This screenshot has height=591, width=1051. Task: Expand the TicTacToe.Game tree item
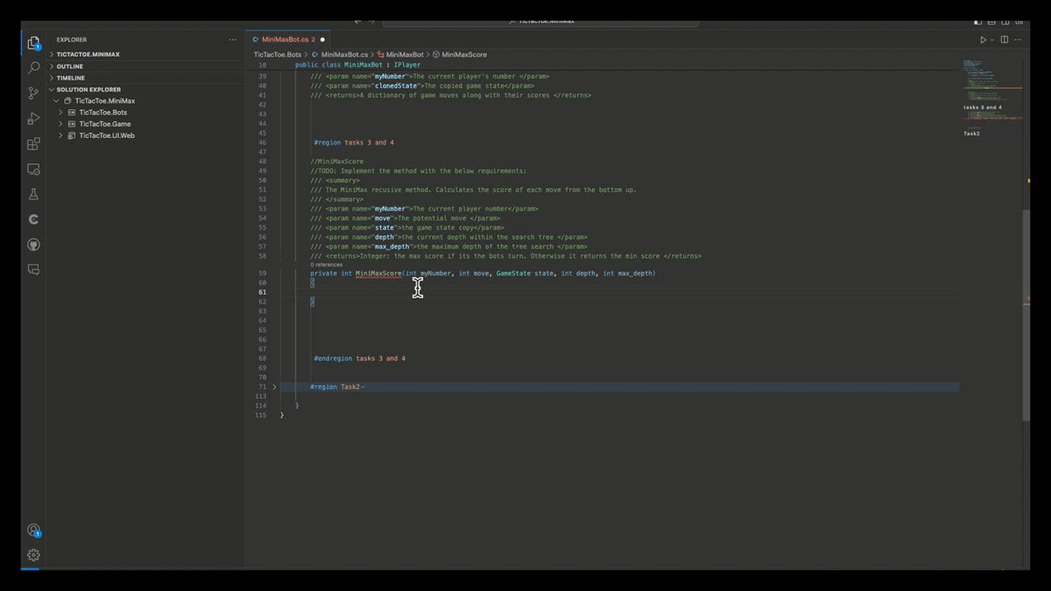[61, 123]
